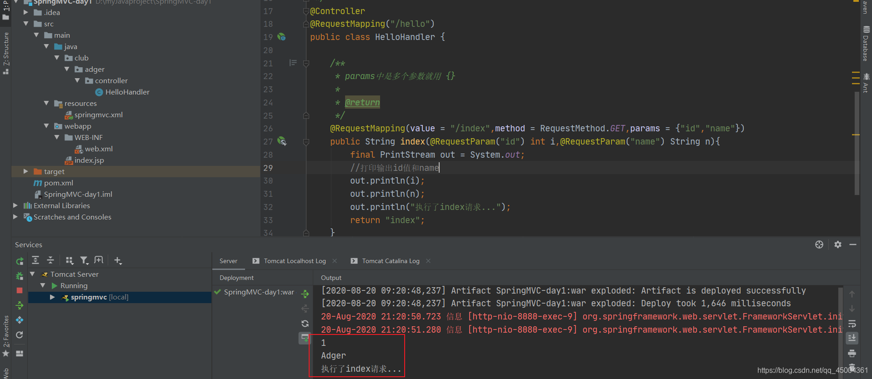Click the fold marker on line 17

tap(306, 11)
